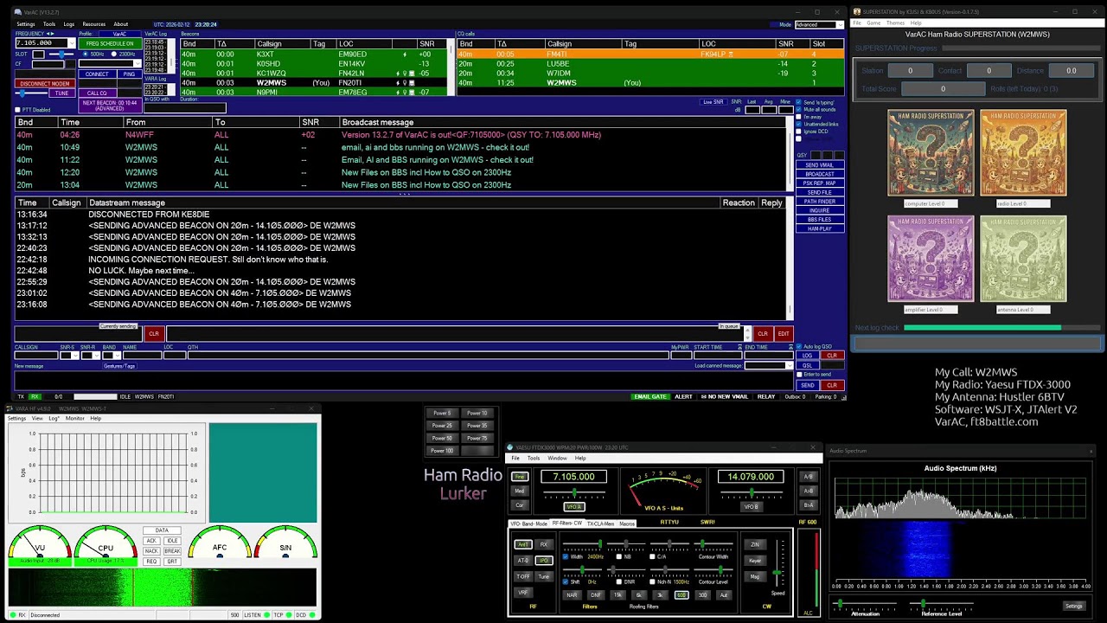Click the Live SNR button
1107x623 pixels.
coord(713,102)
